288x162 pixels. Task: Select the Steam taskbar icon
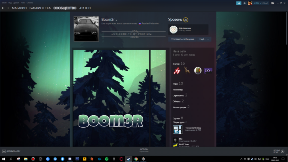[x=128, y=159]
